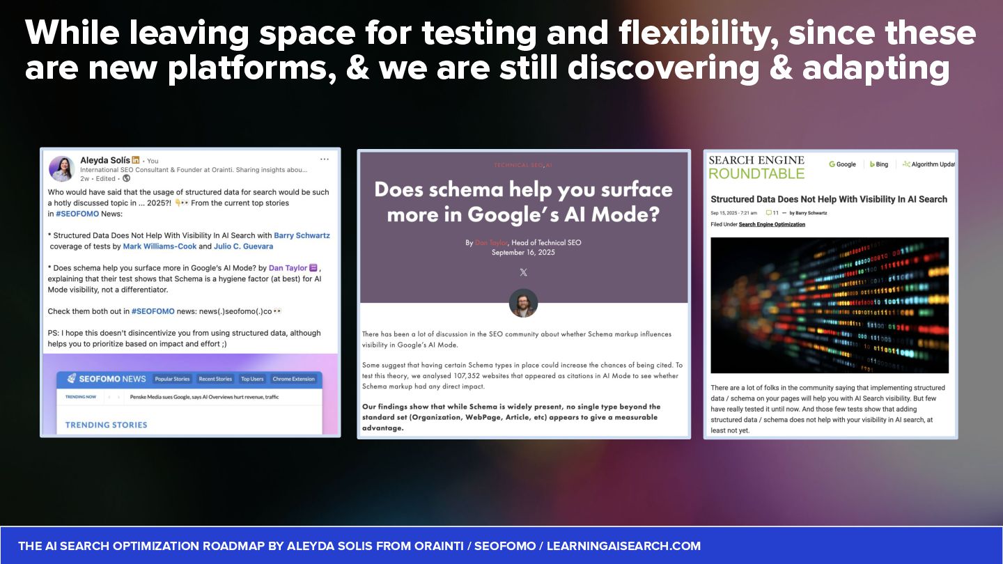Click Aleyda Solís name on LinkedIn post
Screen dimensions: 1003x564
click(x=104, y=160)
